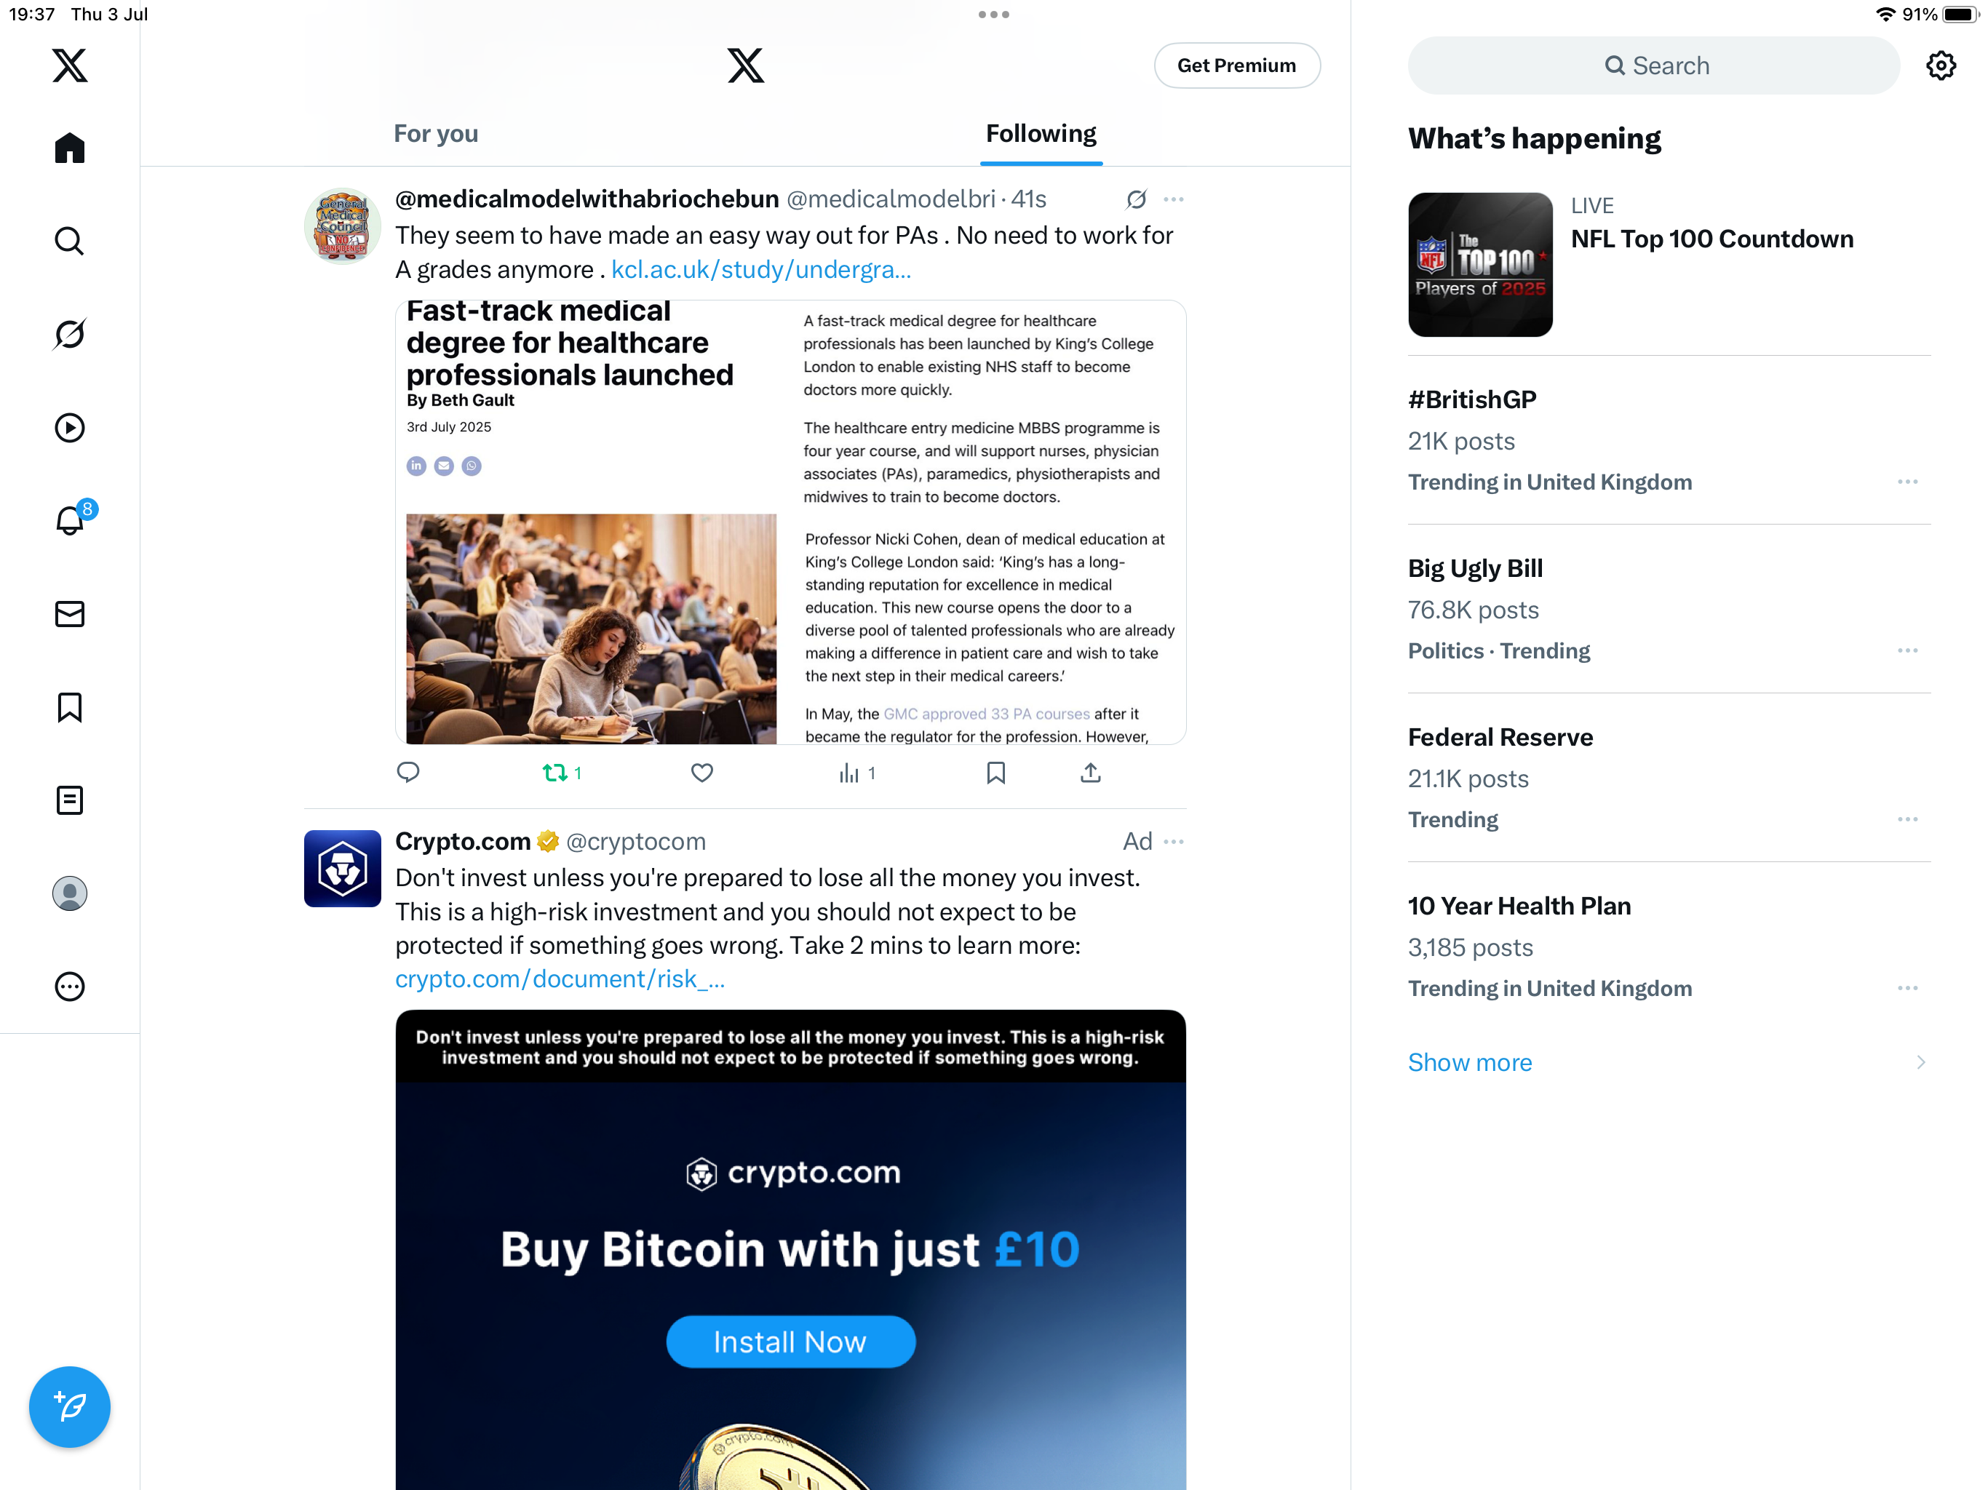Open Bookmarks in the left sidebar
The width and height of the screenshot is (1988, 1490).
[x=69, y=707]
